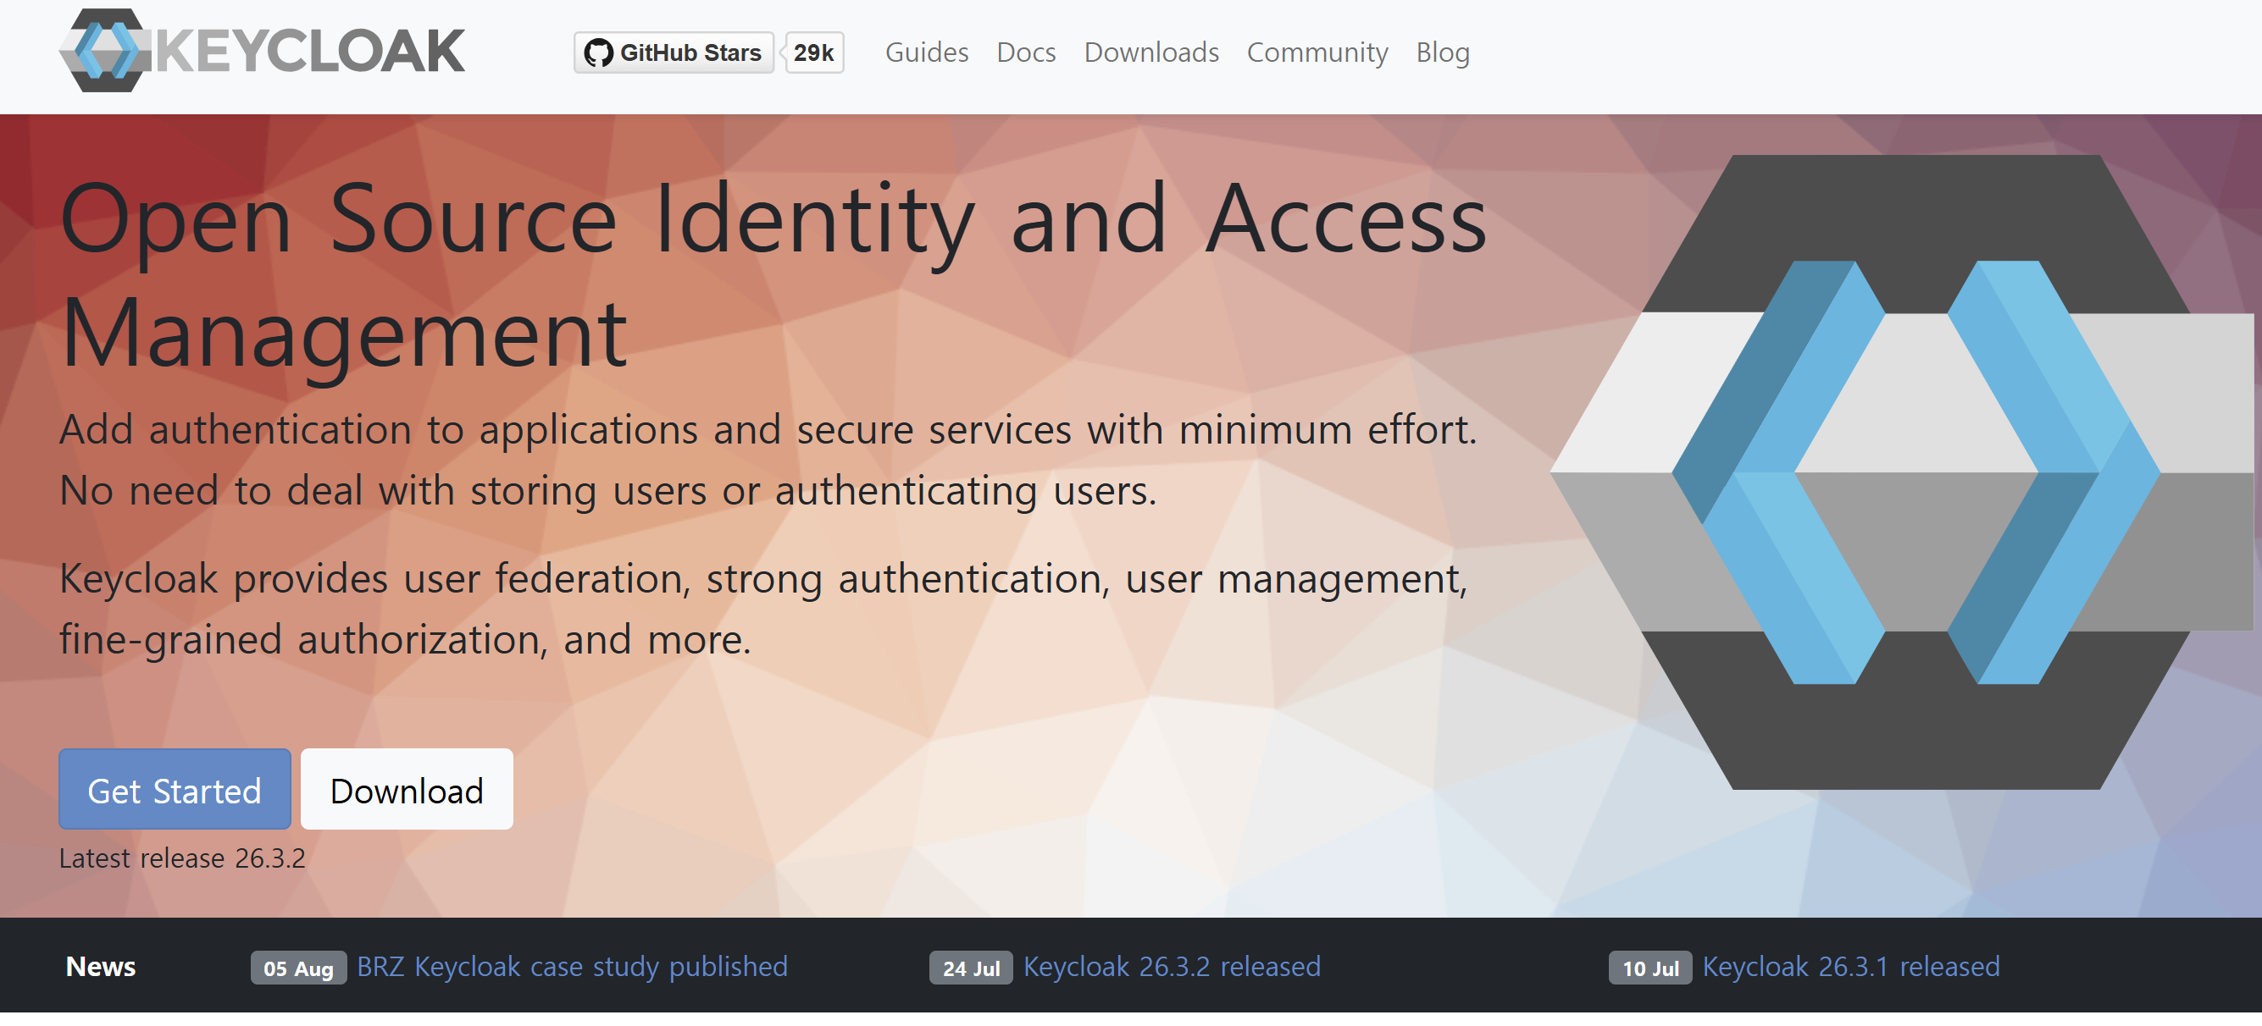
Task: Click the 29k star count badge
Action: 813,52
